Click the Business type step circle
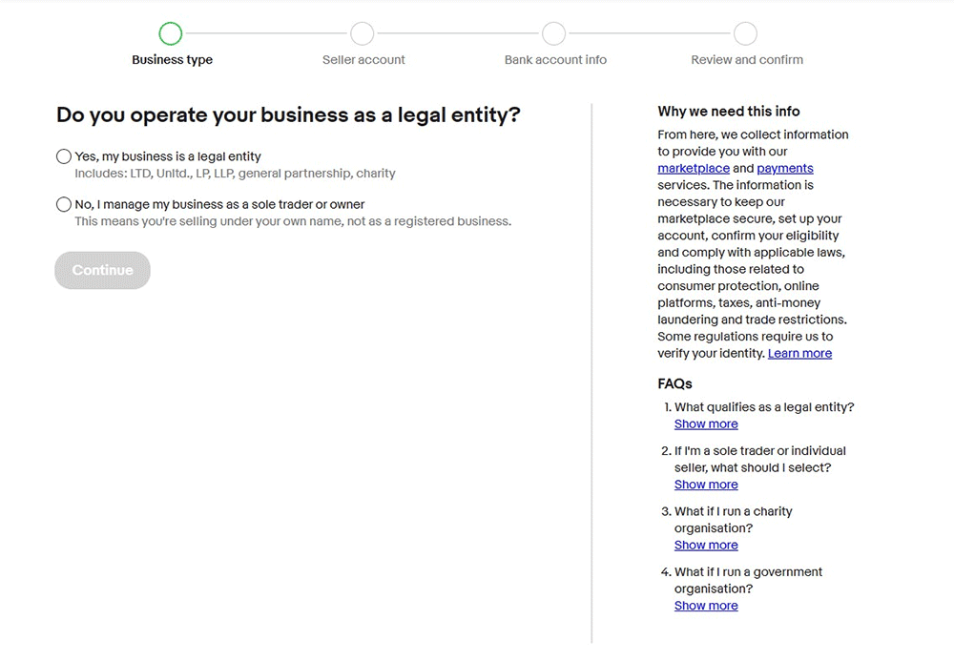 click(171, 34)
